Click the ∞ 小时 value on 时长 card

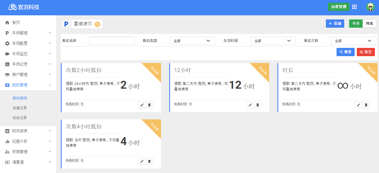click(x=349, y=86)
